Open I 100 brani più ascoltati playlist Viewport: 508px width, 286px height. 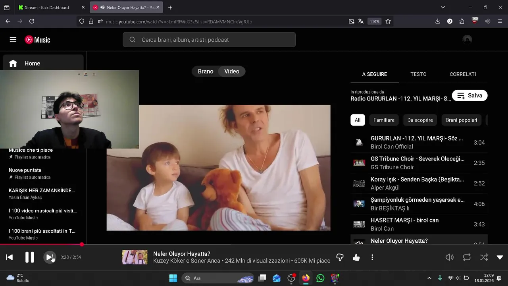pos(42,234)
